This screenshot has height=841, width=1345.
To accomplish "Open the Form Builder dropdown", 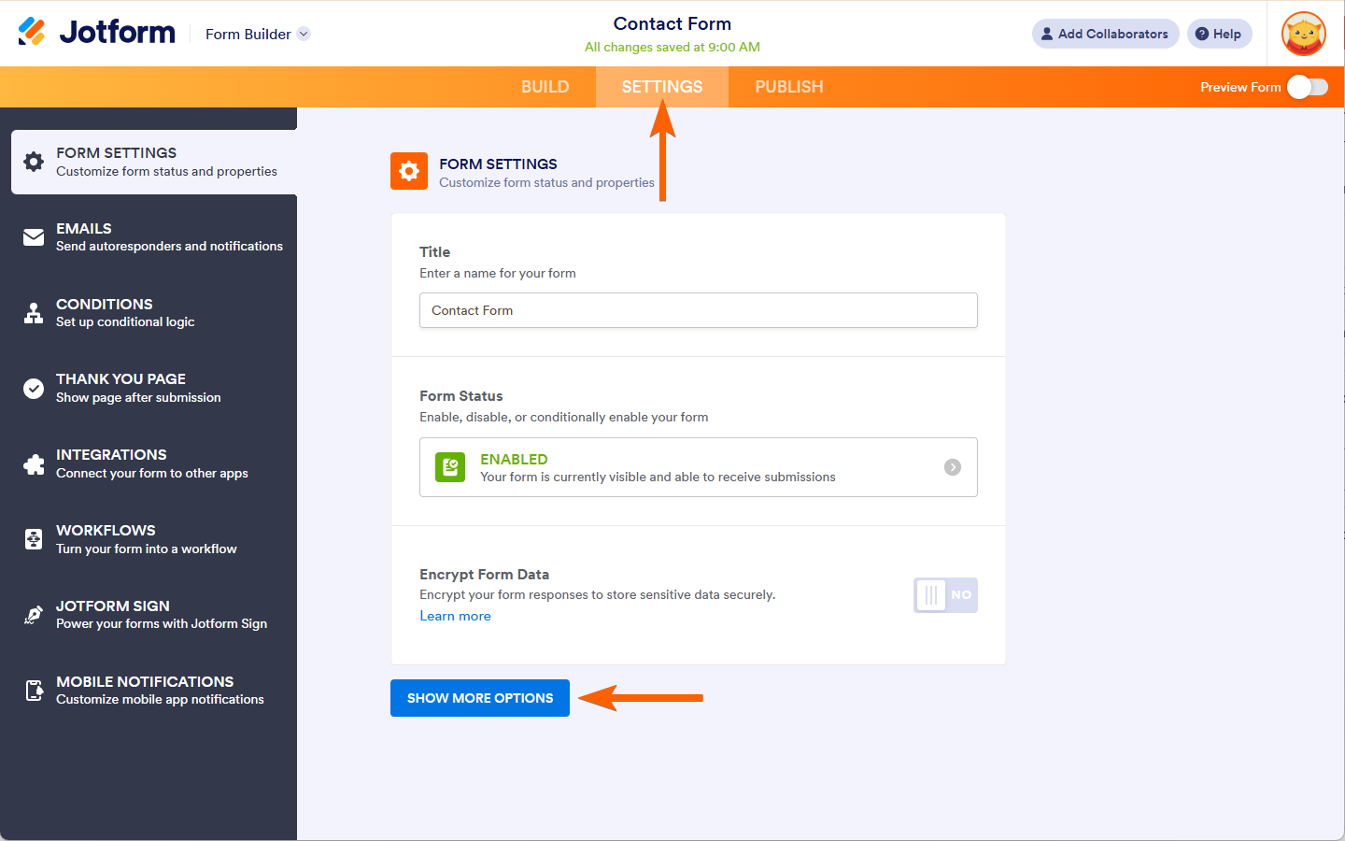I will (258, 34).
